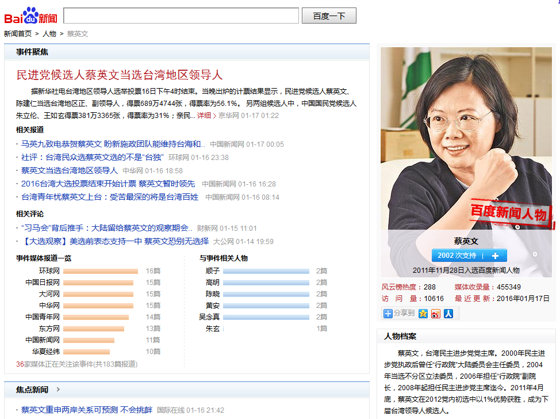This screenshot has width=560, height=419.
Task: Click 中国日报网 media row label
Action: [x=43, y=283]
